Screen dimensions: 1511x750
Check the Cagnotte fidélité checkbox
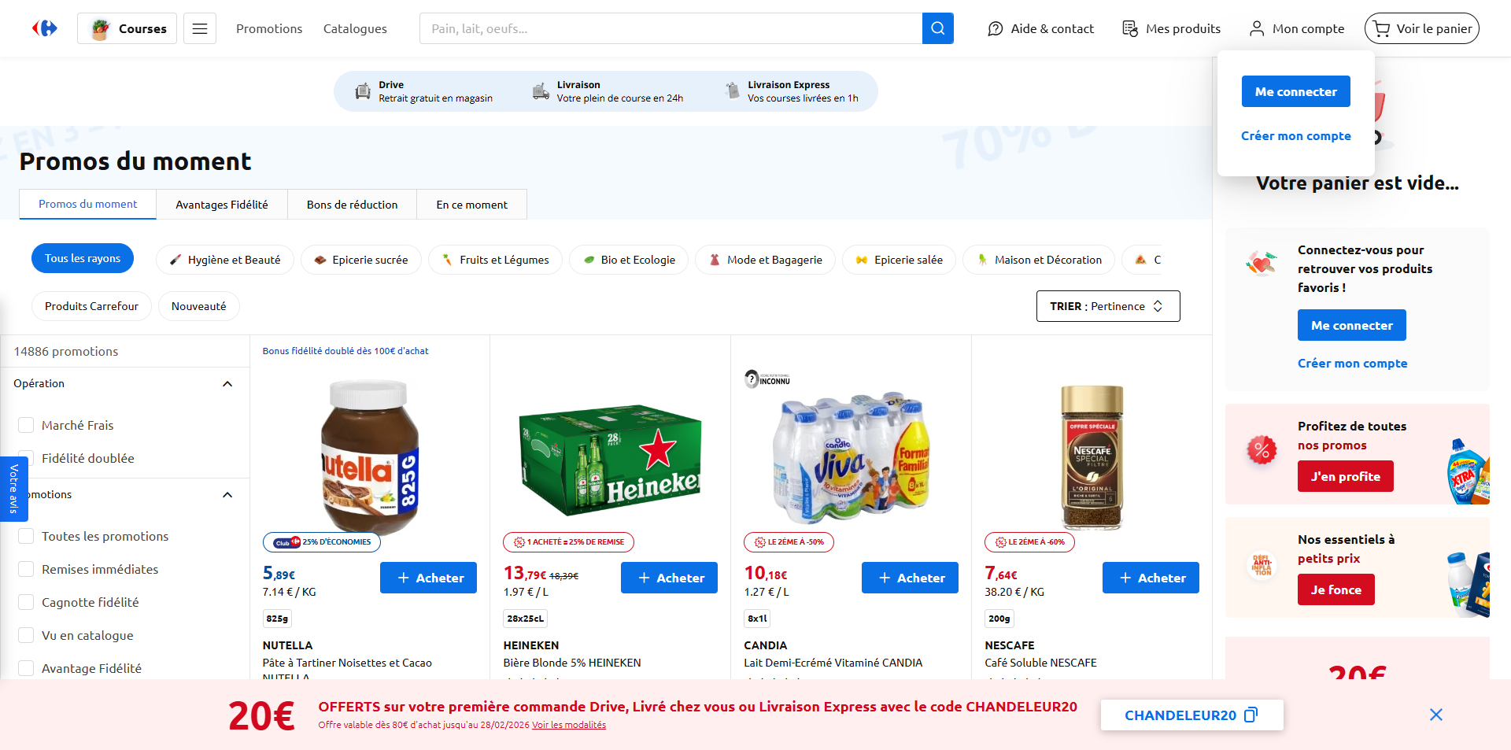26,602
